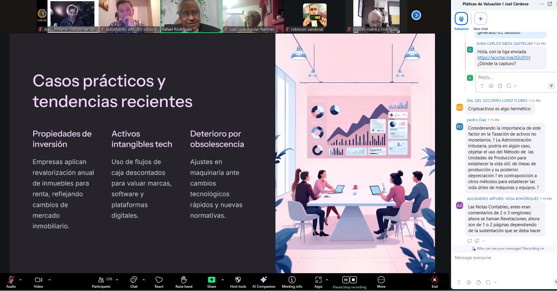Open the Participants panel
Viewport: 557px width, 291px height.
coord(102,282)
